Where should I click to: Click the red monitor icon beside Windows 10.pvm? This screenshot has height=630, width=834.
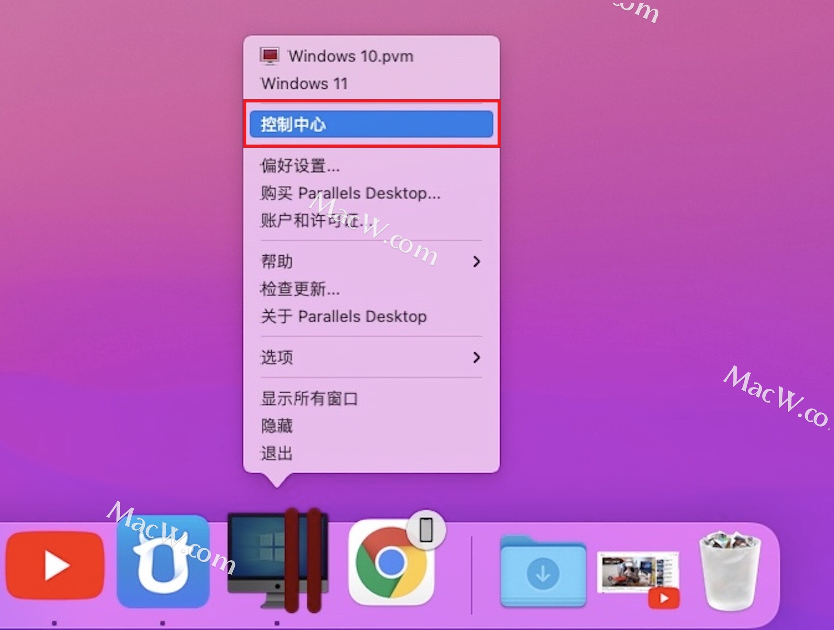click(x=270, y=56)
